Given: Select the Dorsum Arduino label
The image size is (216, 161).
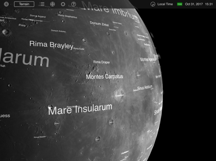Looking at the screenshot, I should coord(58,31).
